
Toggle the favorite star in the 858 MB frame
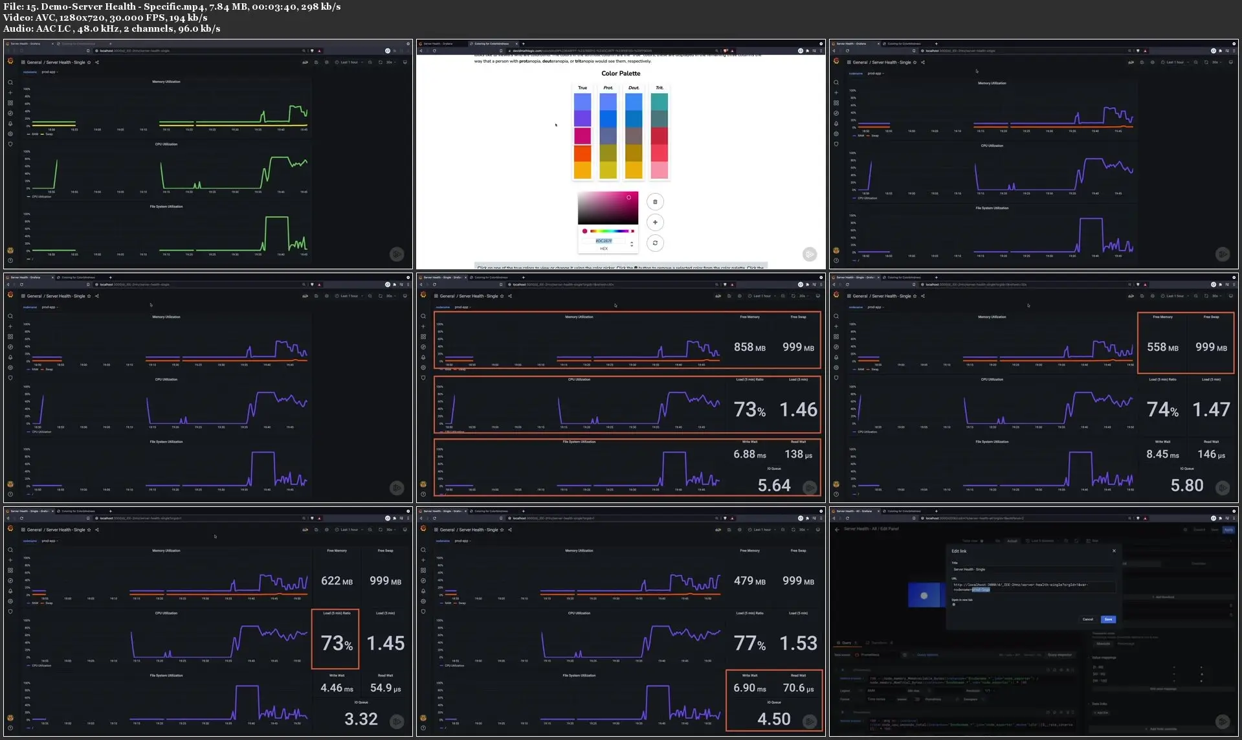[x=502, y=296]
